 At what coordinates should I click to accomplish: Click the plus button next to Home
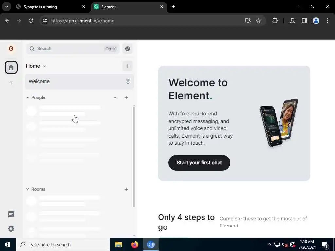[128, 66]
